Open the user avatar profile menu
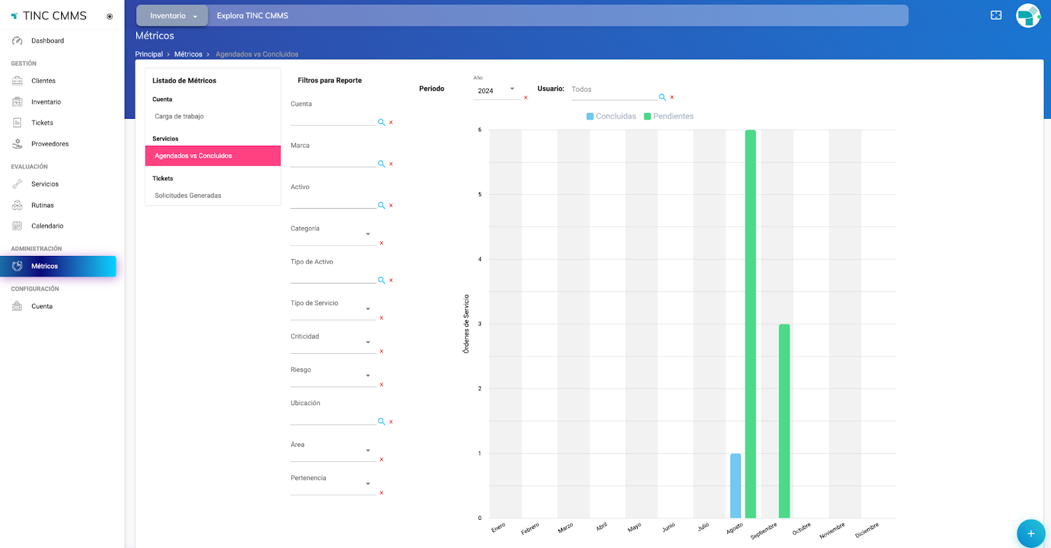 pos(1027,16)
